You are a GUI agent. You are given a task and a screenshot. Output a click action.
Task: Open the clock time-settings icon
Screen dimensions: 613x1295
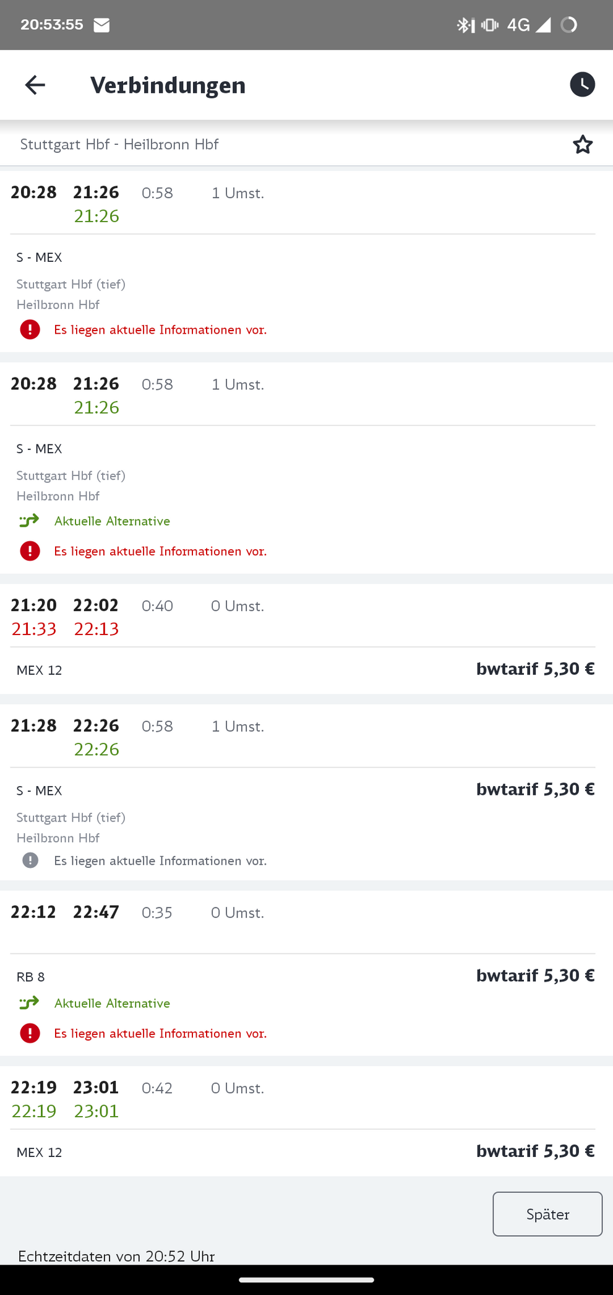[x=582, y=85]
